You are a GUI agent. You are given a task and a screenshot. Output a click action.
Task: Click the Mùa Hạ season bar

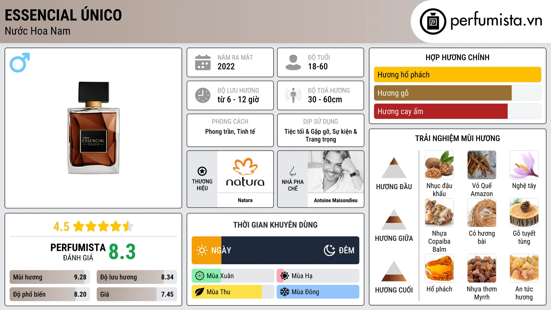tap(318, 276)
